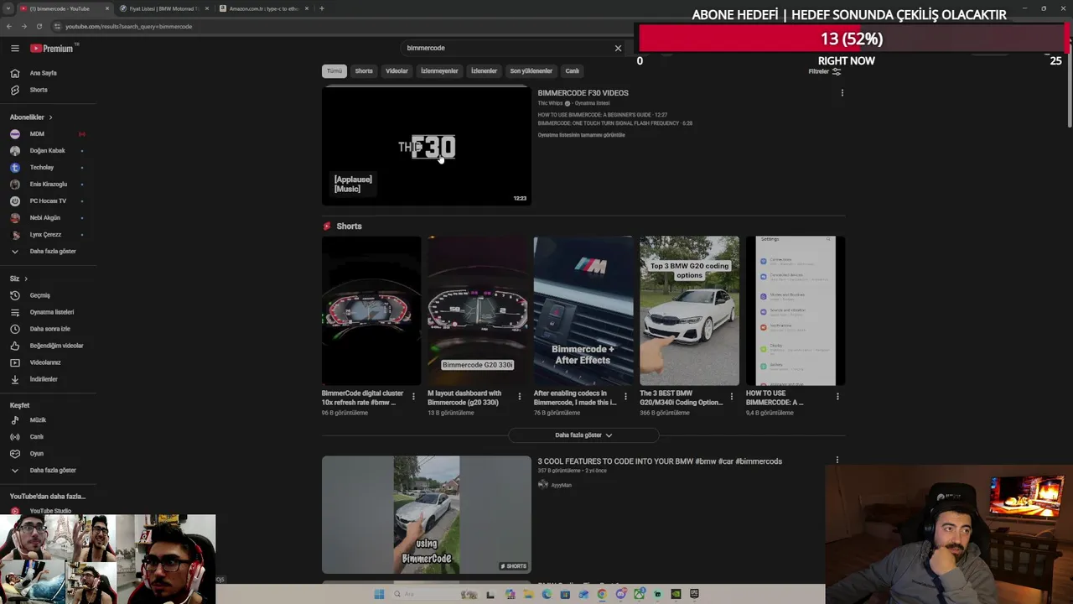Viewport: 1073px width, 604px height.
Task: Expand more Shorts with Daha fazla göster
Action: coord(583,435)
